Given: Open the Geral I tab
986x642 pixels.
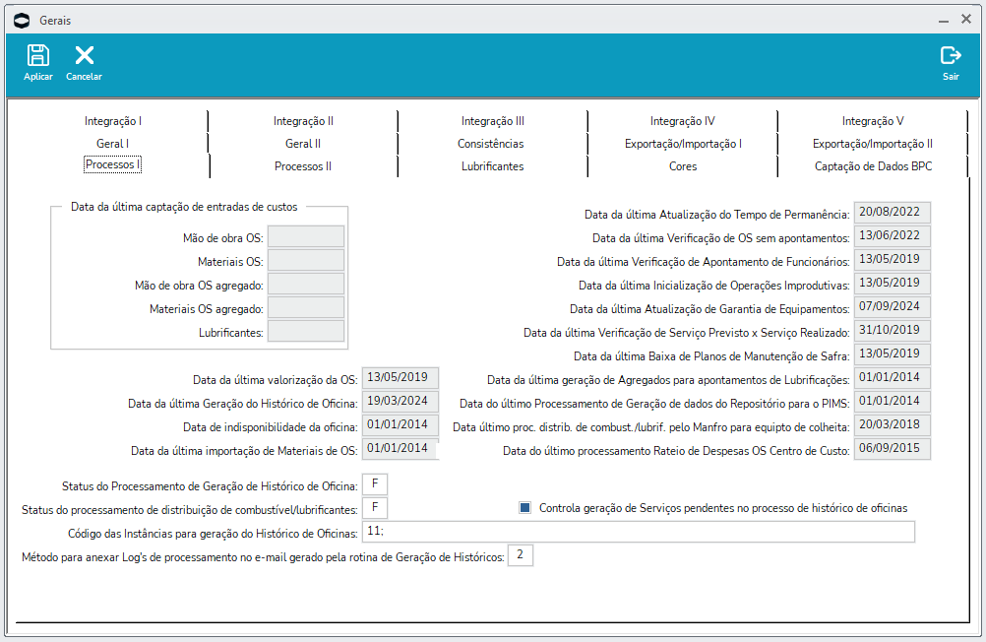Looking at the screenshot, I should click(112, 144).
